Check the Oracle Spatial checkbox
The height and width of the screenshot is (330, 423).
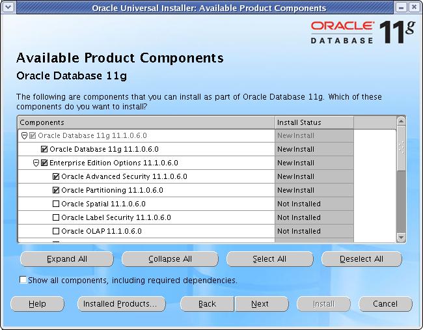(x=56, y=204)
